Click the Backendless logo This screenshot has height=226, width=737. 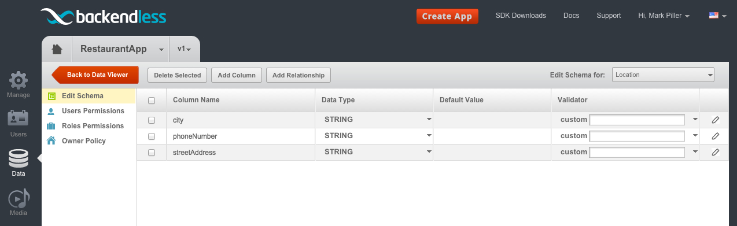pyautogui.click(x=103, y=17)
